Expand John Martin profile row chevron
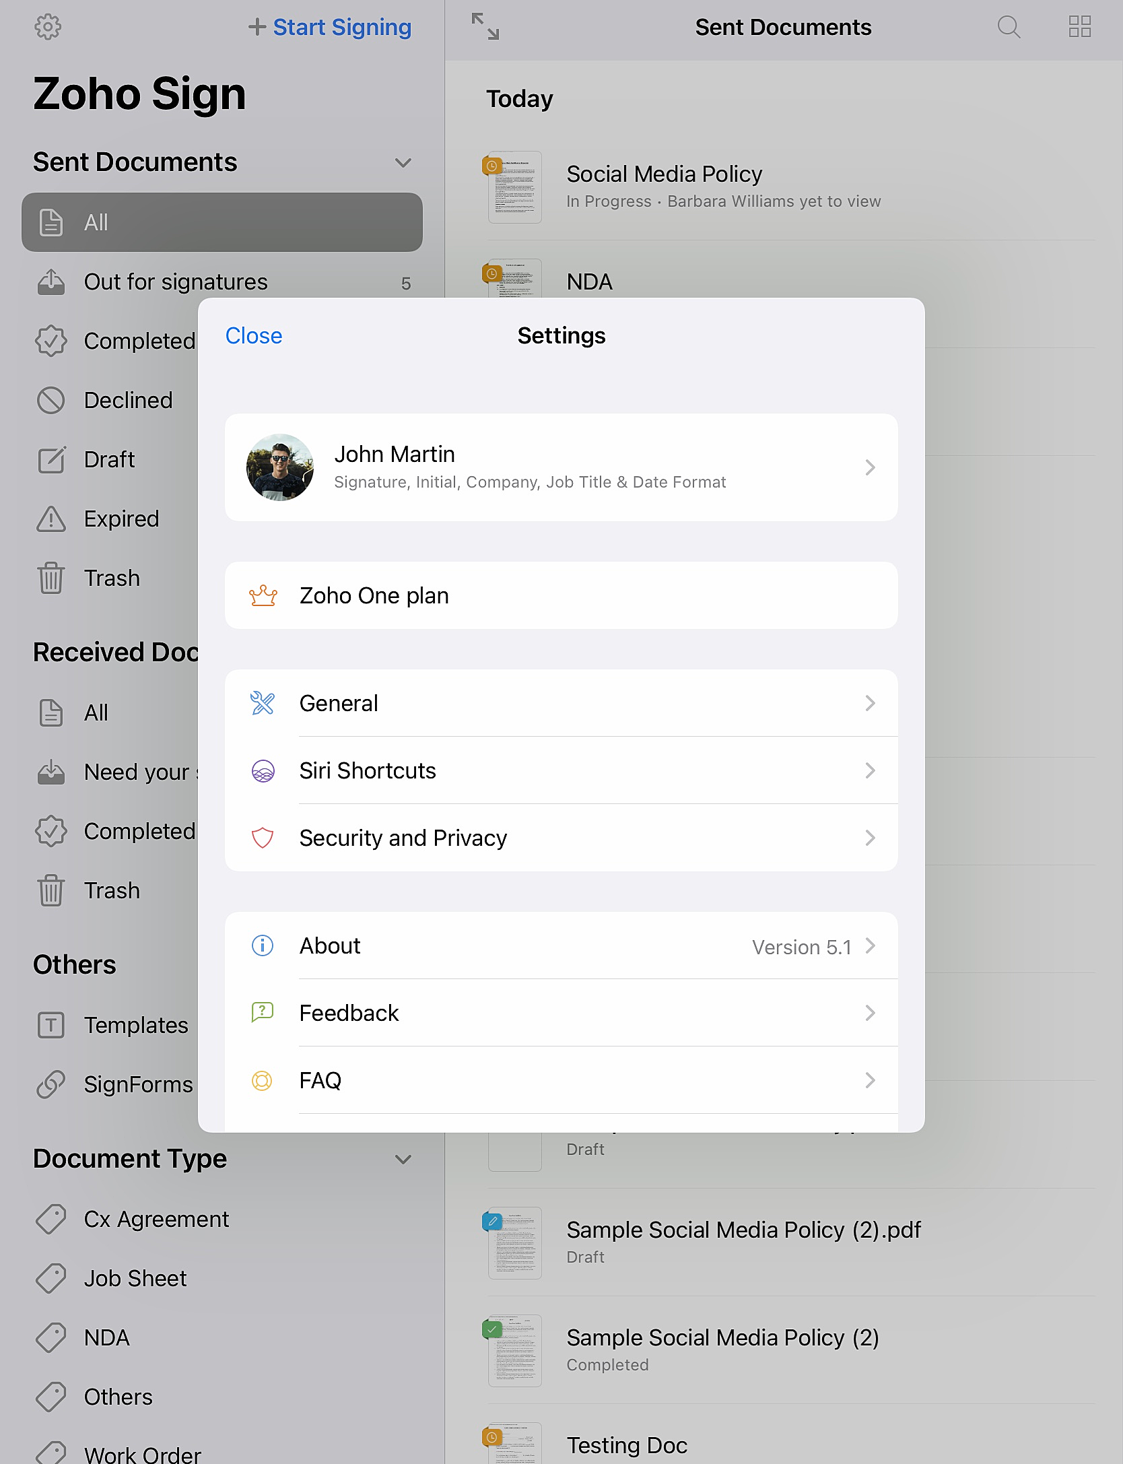Viewport: 1123px width, 1464px height. [x=870, y=467]
